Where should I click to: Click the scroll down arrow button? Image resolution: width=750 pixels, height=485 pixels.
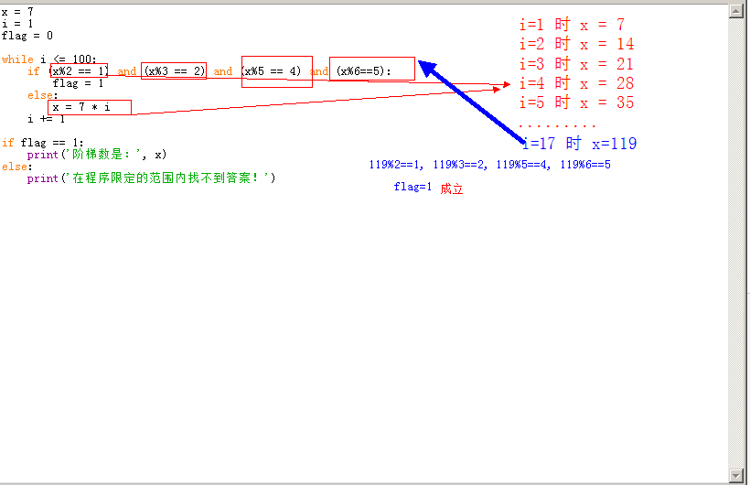click(735, 473)
